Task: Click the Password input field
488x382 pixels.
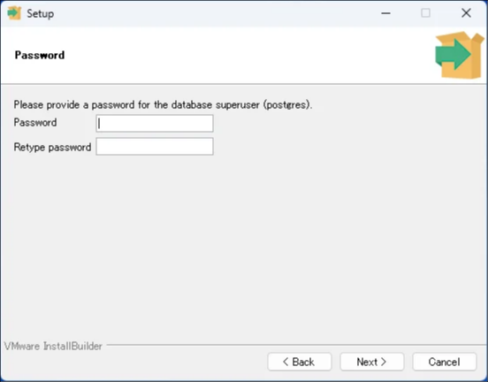Action: [x=155, y=123]
